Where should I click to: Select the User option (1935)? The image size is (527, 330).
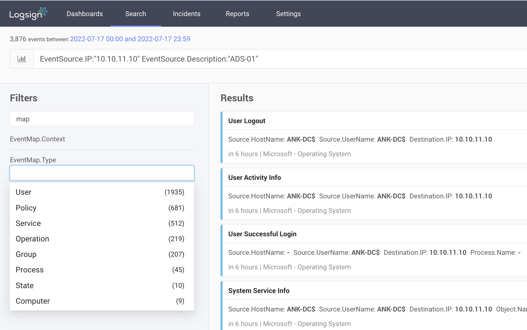tap(102, 192)
